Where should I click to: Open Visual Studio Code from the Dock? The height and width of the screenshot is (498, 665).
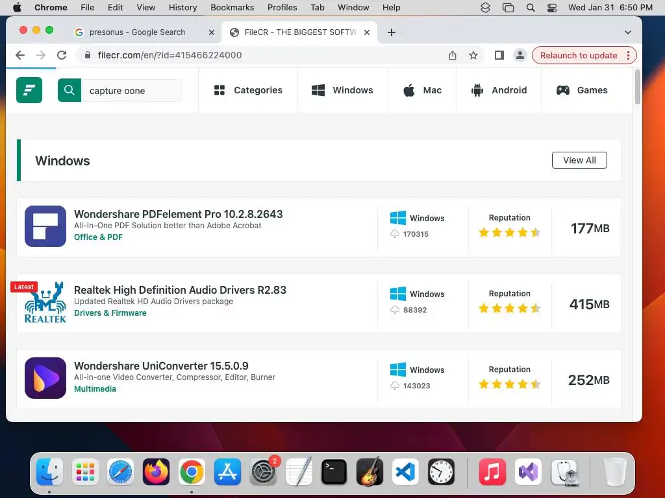click(x=405, y=472)
